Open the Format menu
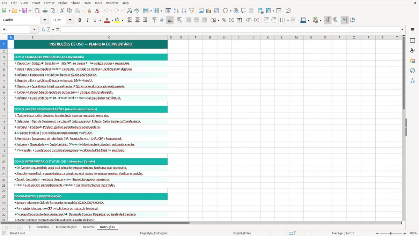Image resolution: width=419 pixels, height=236 pixels. pyautogui.click(x=49, y=3)
